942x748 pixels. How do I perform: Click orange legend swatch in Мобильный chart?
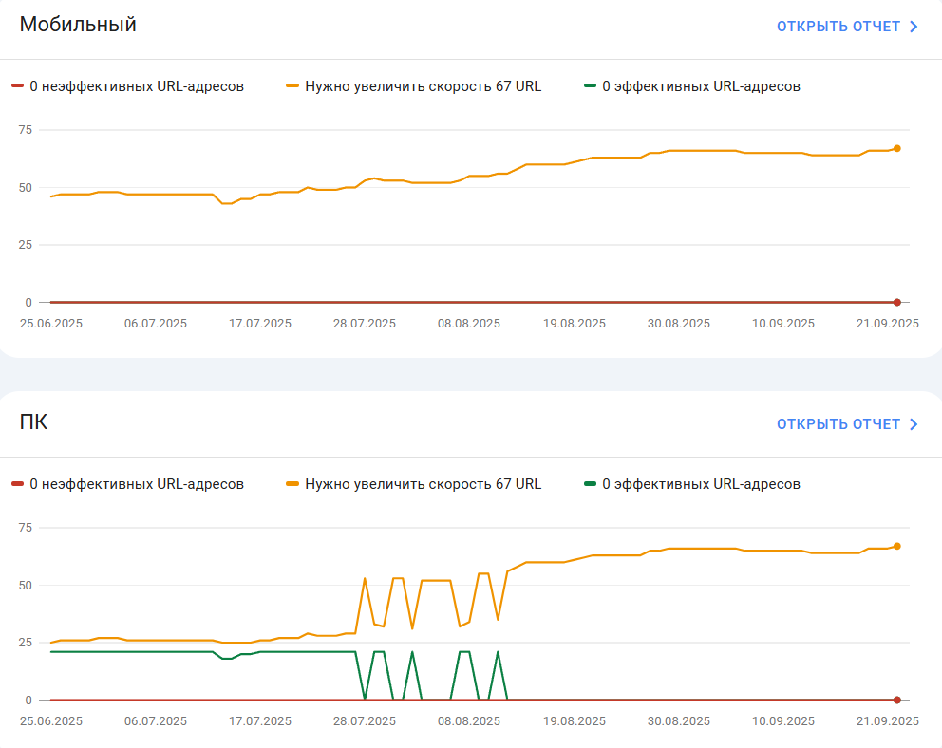point(292,85)
